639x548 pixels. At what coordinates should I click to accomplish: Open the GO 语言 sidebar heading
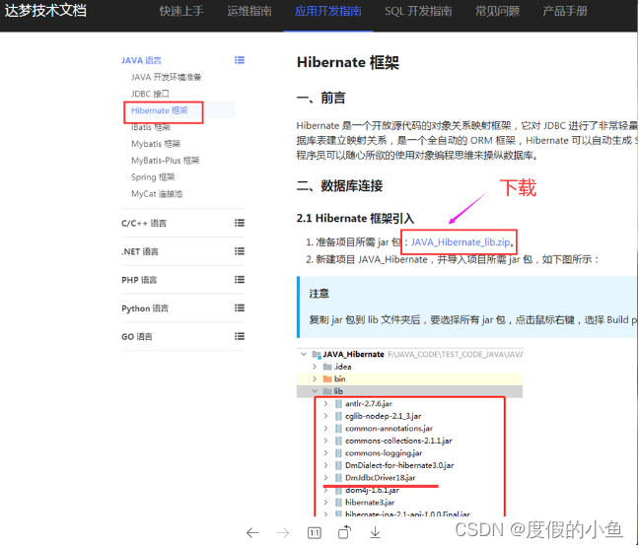137,336
